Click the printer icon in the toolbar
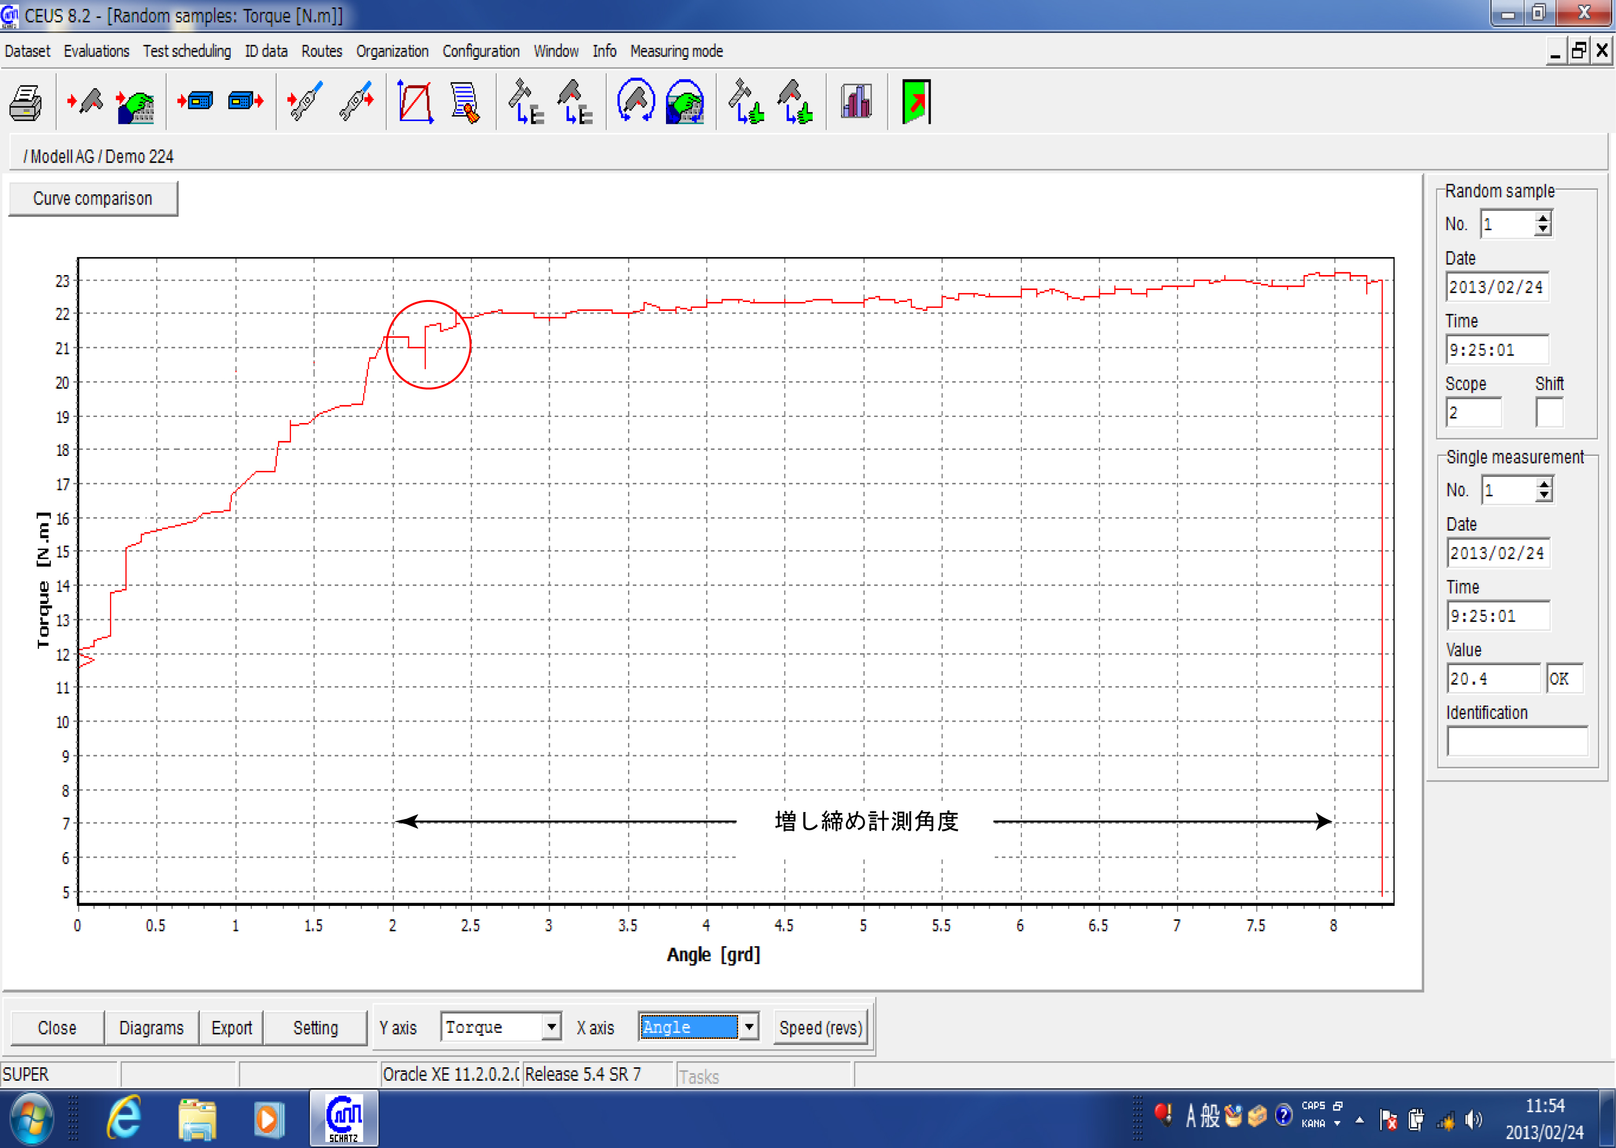 pyautogui.click(x=26, y=103)
